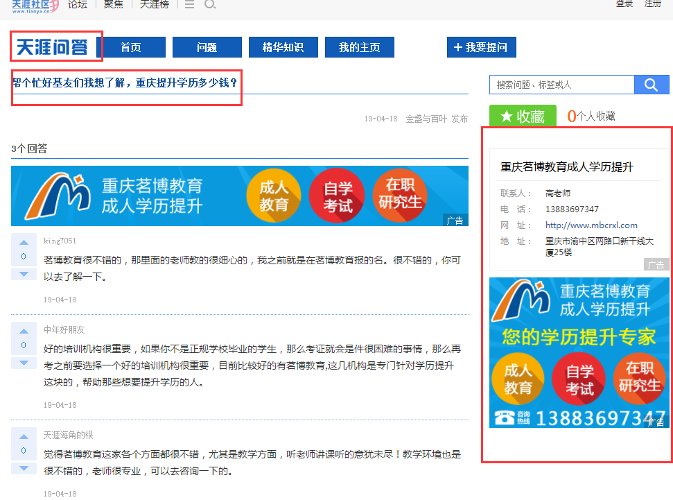Image resolution: width=673 pixels, height=500 pixels.
Task: Go to 我的主页 tab
Action: point(360,47)
